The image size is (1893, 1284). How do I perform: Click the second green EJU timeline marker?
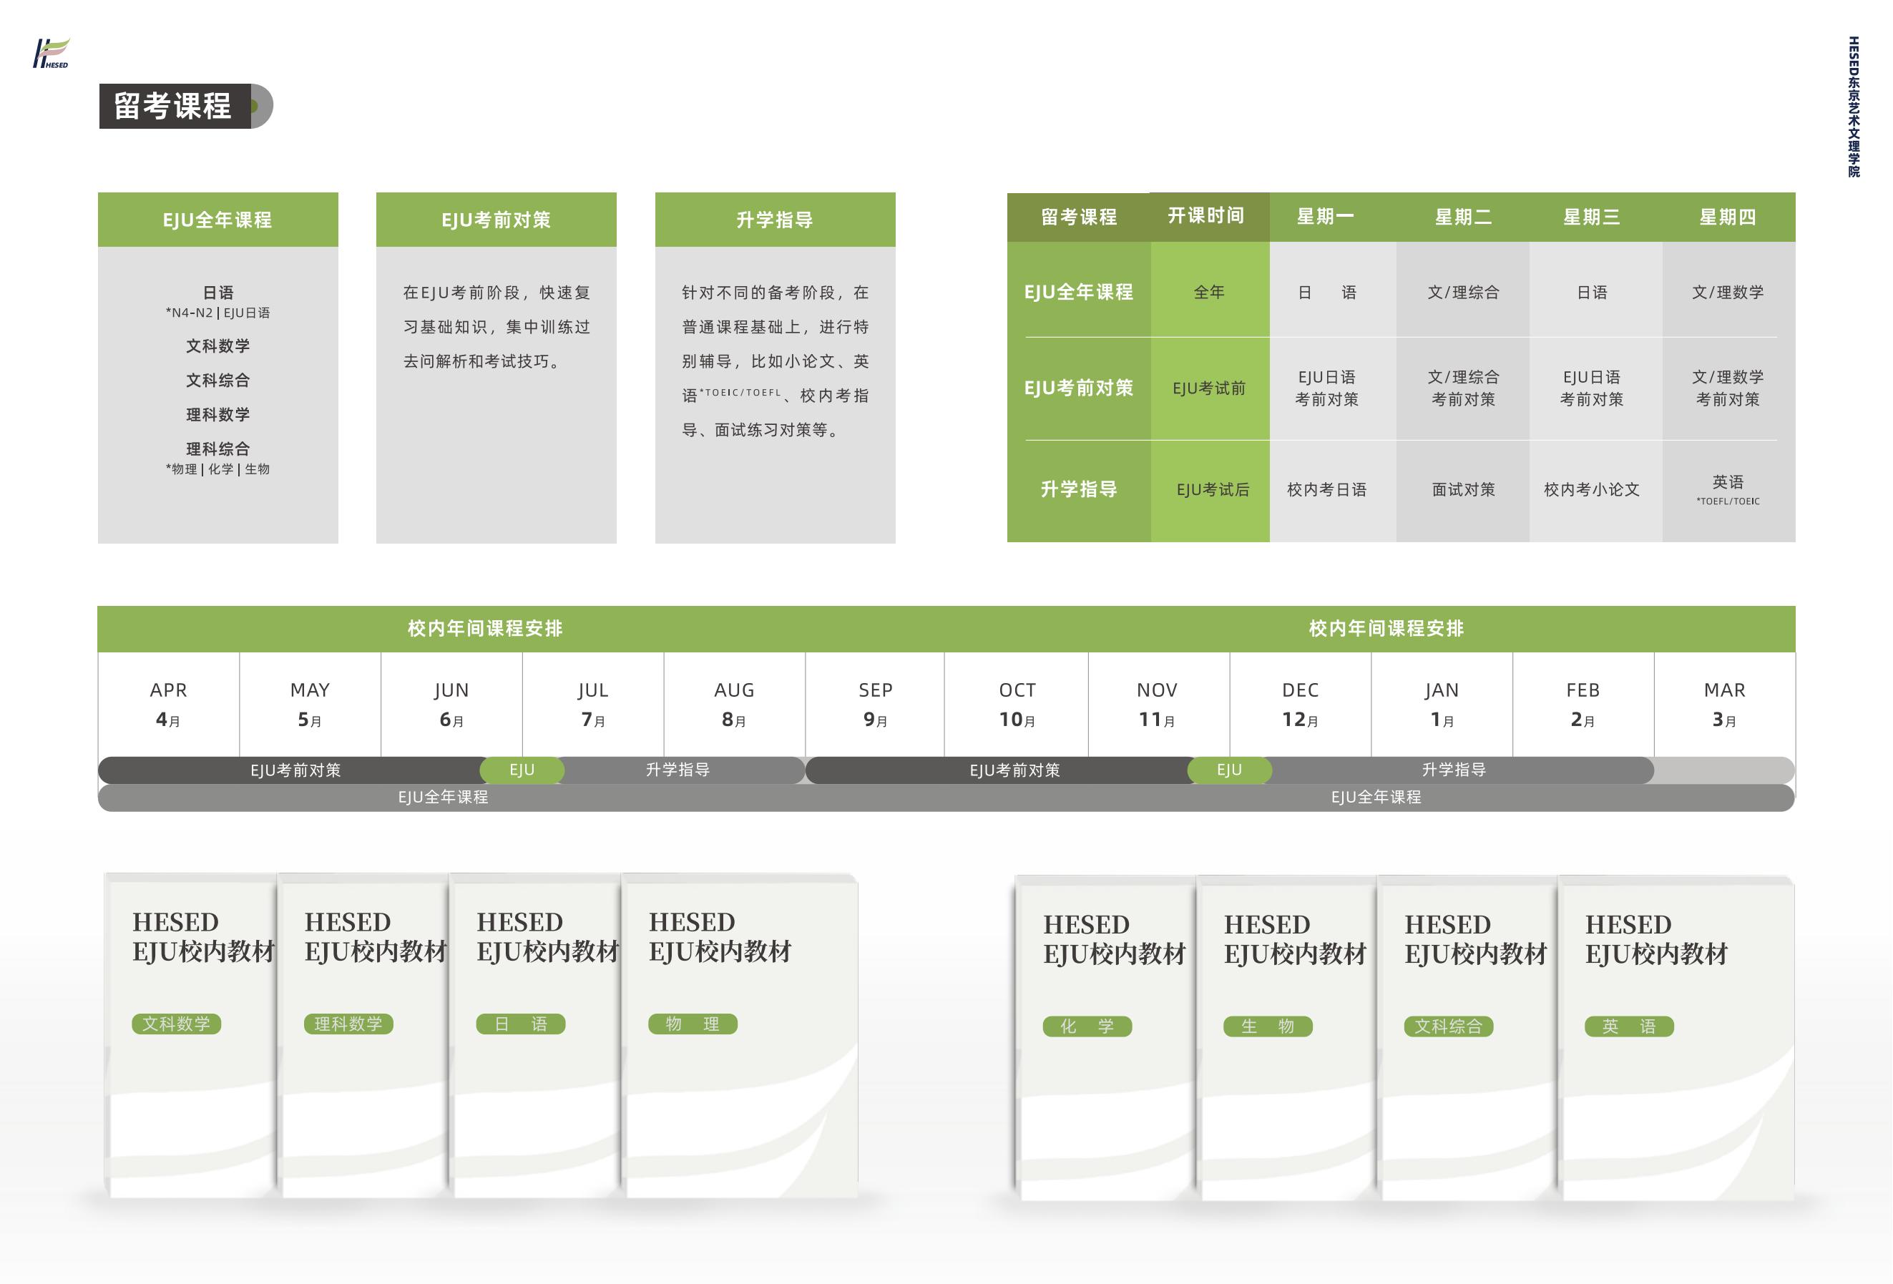(x=1229, y=770)
